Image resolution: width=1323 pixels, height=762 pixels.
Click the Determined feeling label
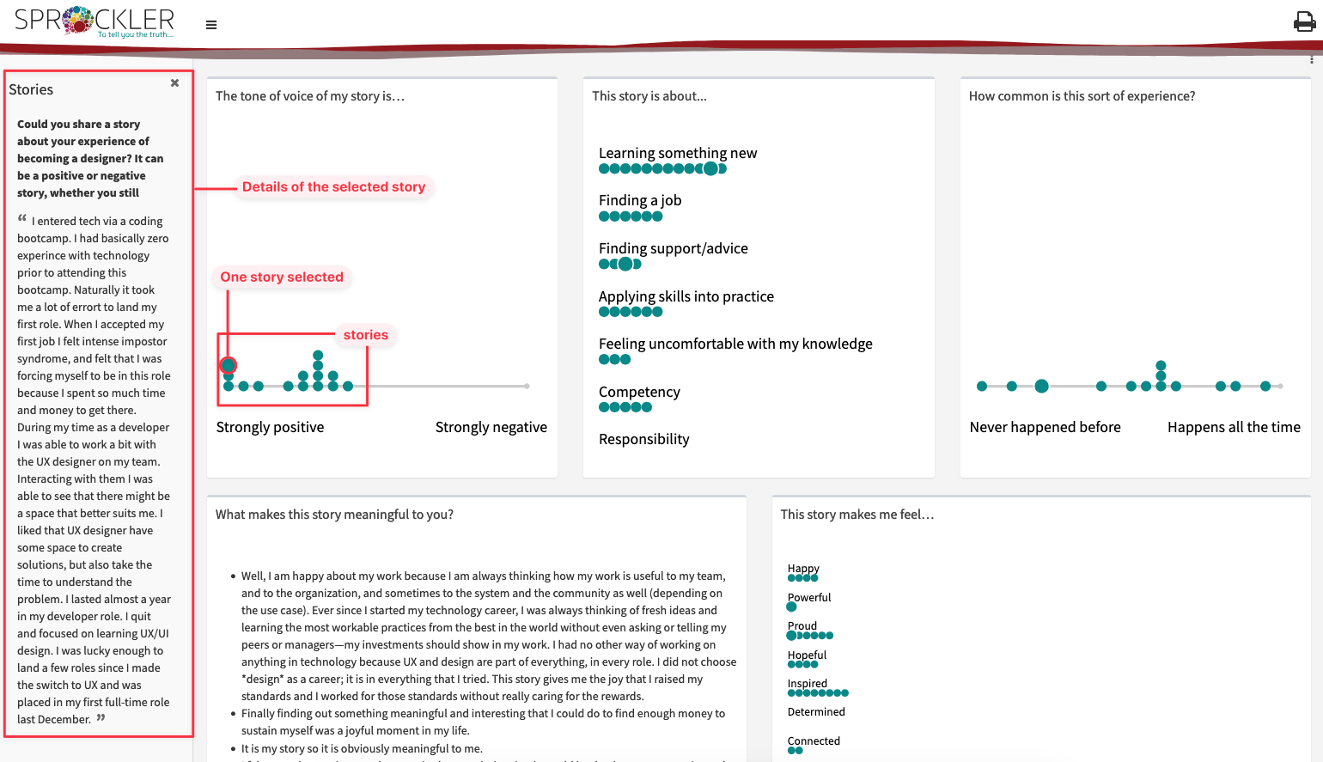pyautogui.click(x=816, y=712)
